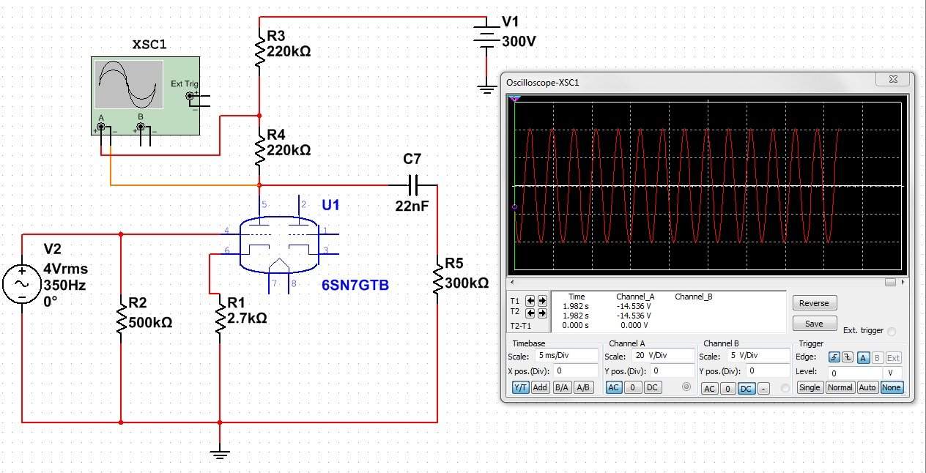Viewport: 926px width, 473px height.
Task: Move cursor T1 right with arrow
Action: coord(542,300)
